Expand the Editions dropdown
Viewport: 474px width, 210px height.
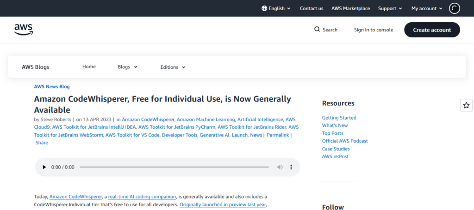click(173, 67)
